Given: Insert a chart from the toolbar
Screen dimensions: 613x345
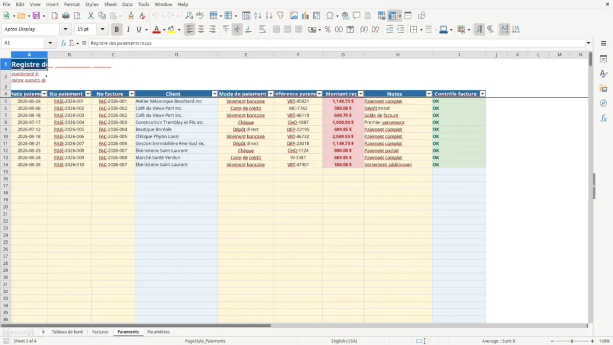Looking at the screenshot, I should (x=305, y=16).
